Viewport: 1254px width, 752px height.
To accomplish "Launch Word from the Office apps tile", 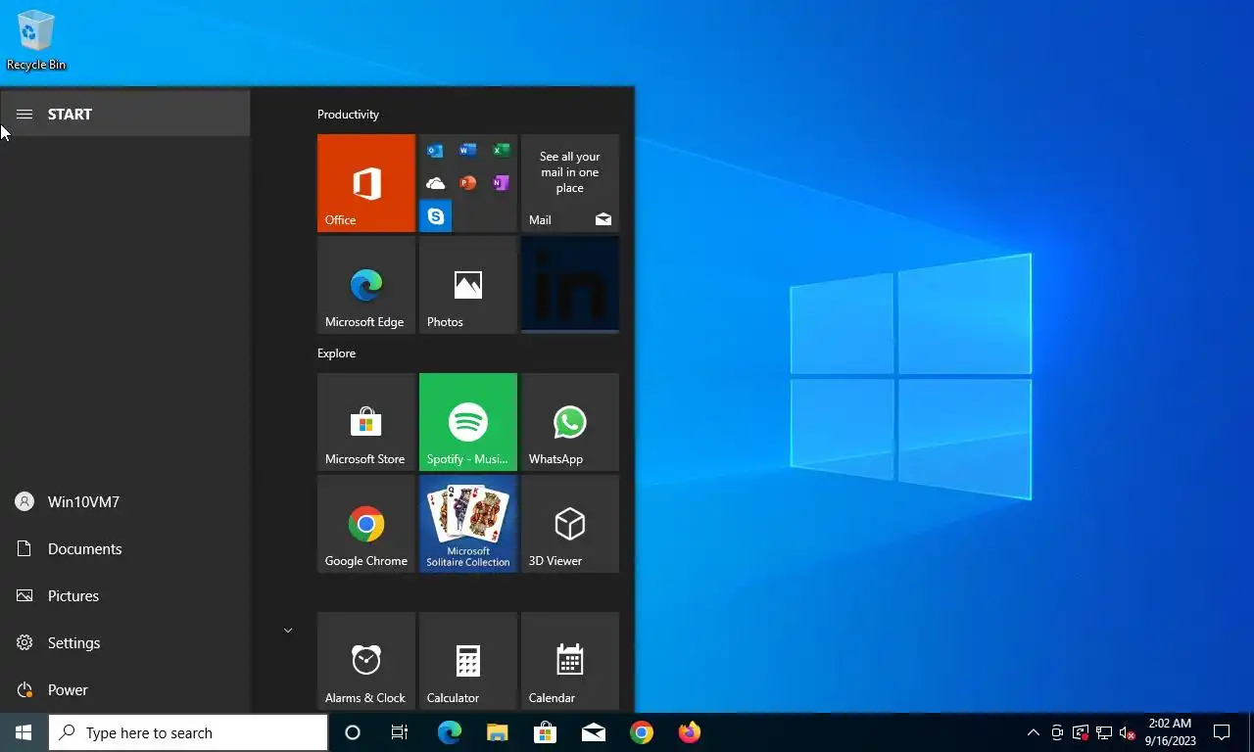I will point(468,151).
